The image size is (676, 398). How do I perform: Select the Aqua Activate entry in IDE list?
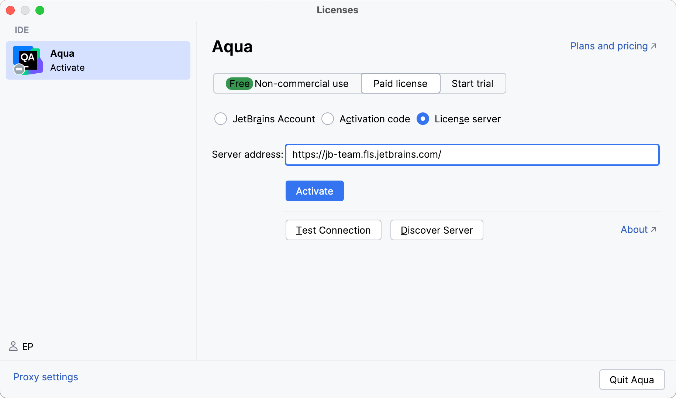[98, 60]
